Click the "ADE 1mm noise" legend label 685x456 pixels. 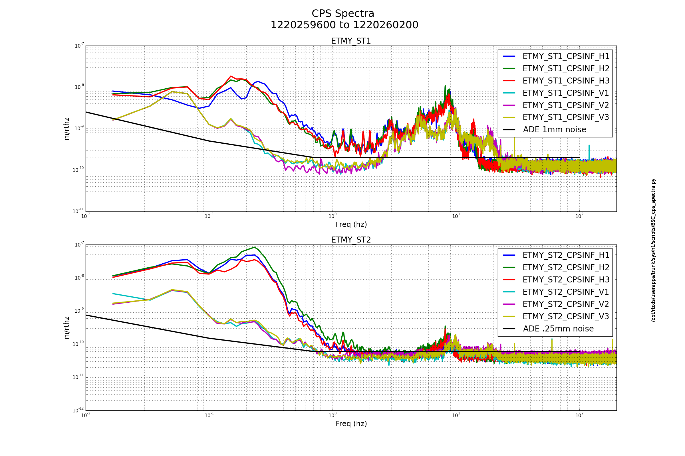555,129
